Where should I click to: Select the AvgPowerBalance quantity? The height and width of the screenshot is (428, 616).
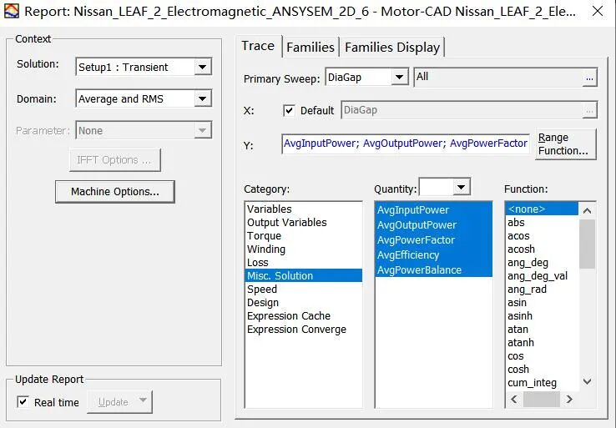(433, 269)
